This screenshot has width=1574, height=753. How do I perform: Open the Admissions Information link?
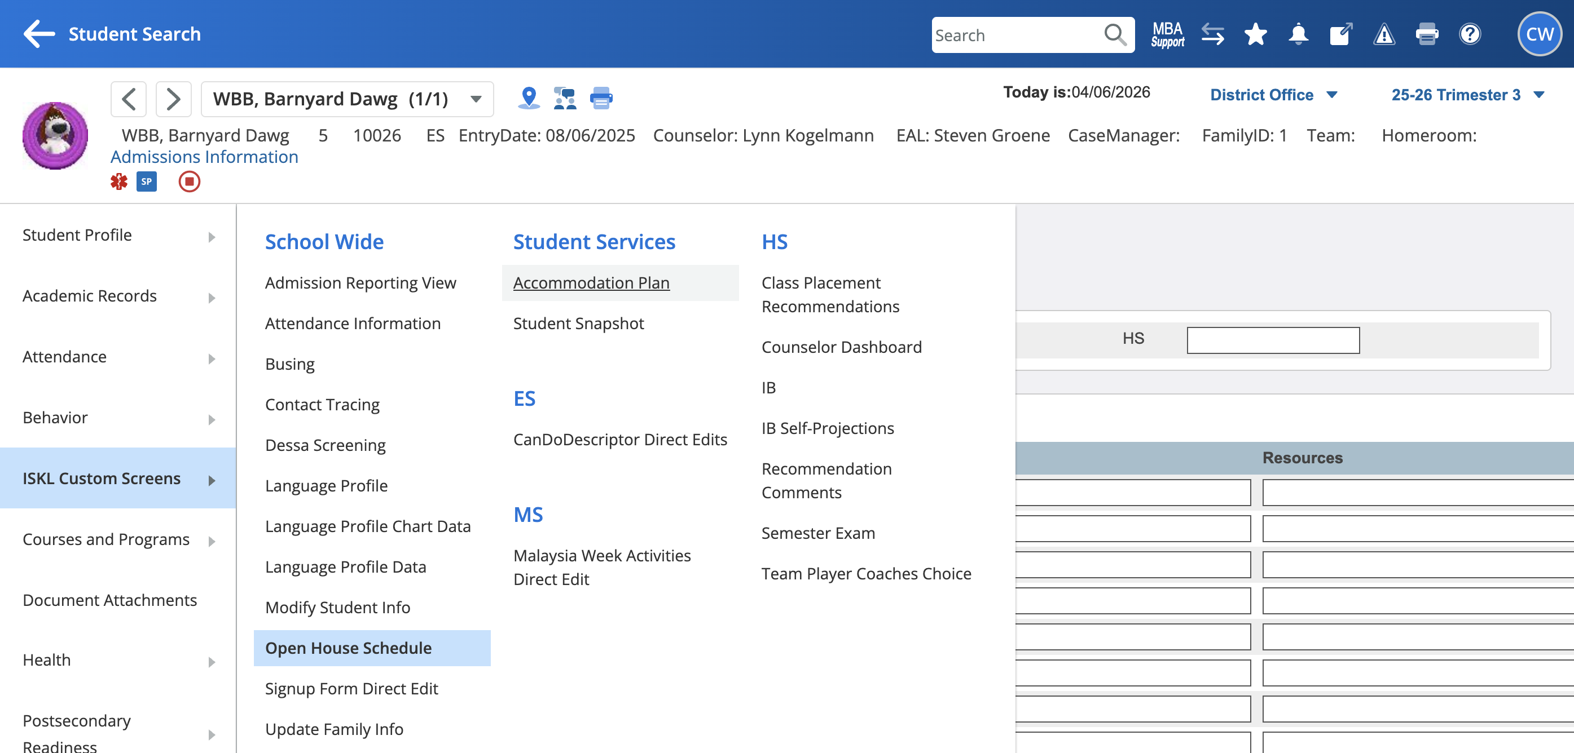coord(204,157)
